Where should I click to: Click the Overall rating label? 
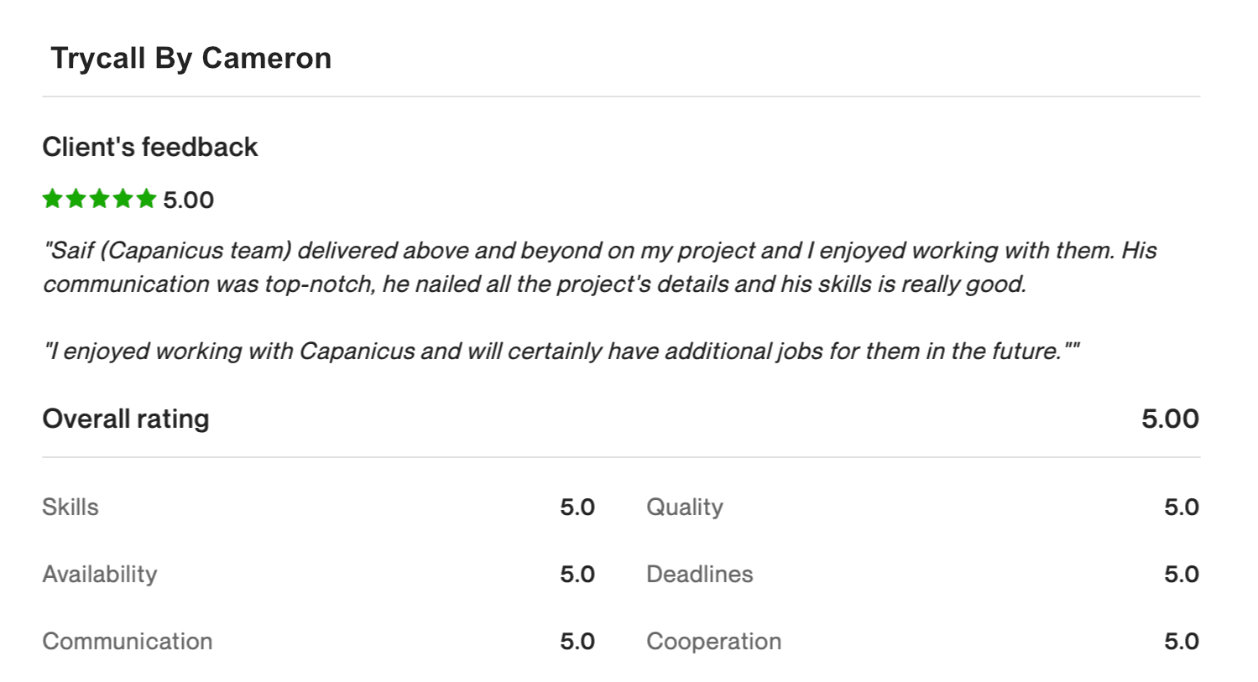(x=126, y=419)
